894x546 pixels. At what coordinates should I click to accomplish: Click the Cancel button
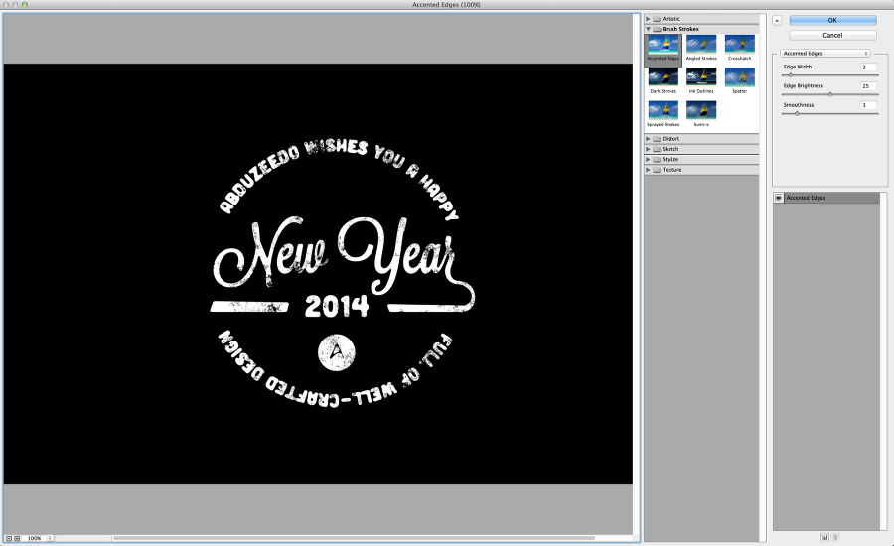[832, 35]
